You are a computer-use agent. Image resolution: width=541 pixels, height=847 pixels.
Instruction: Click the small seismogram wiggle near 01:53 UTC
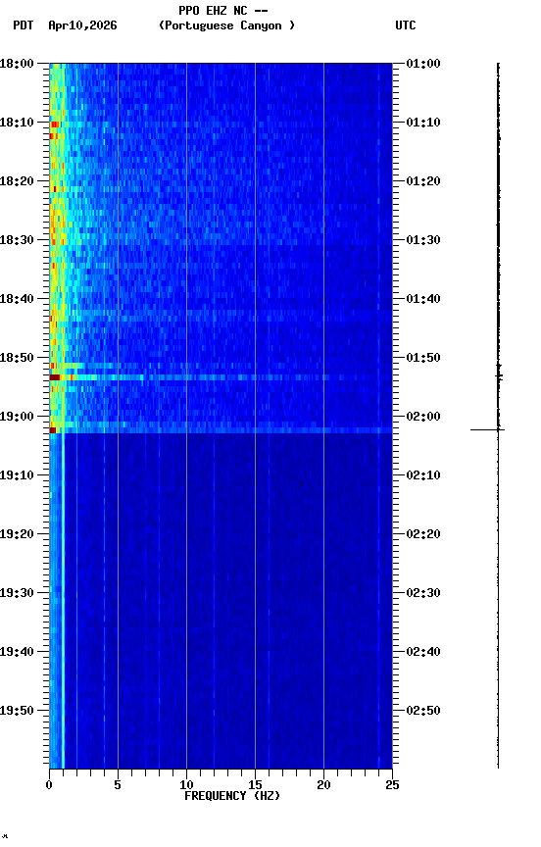[x=499, y=375]
